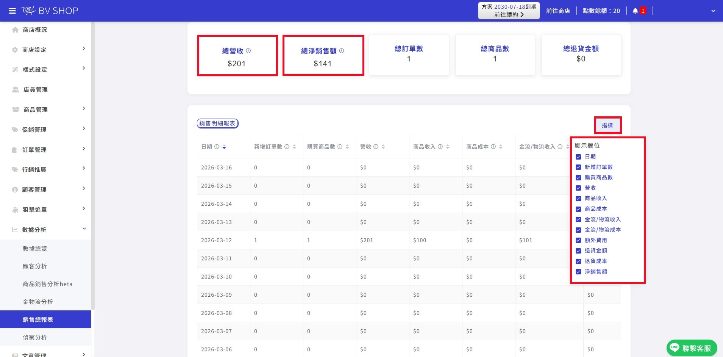Image resolution: width=723 pixels, height=357 pixels.
Task: Click the 指標 button
Action: [x=607, y=125]
